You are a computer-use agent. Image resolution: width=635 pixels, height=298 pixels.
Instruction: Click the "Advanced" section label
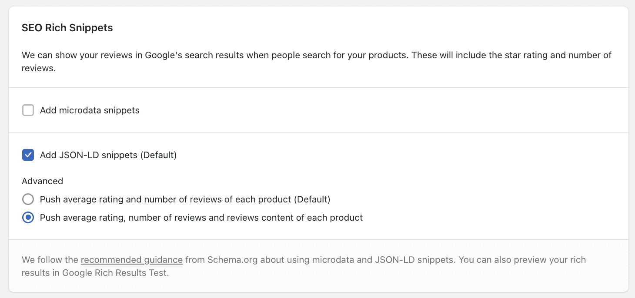coord(42,181)
